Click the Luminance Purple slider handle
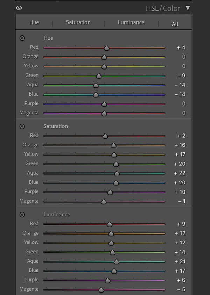 (x=107, y=280)
